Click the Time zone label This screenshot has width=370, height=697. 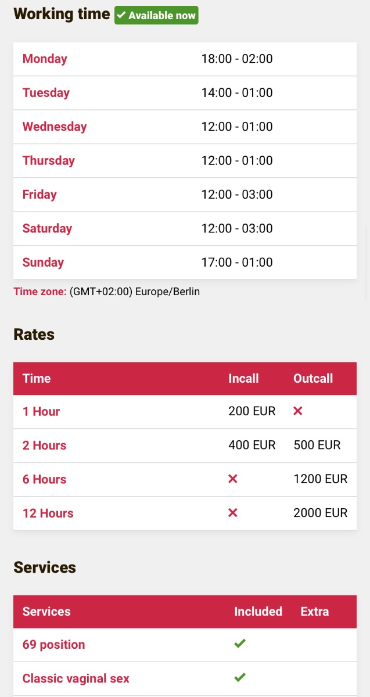click(40, 292)
